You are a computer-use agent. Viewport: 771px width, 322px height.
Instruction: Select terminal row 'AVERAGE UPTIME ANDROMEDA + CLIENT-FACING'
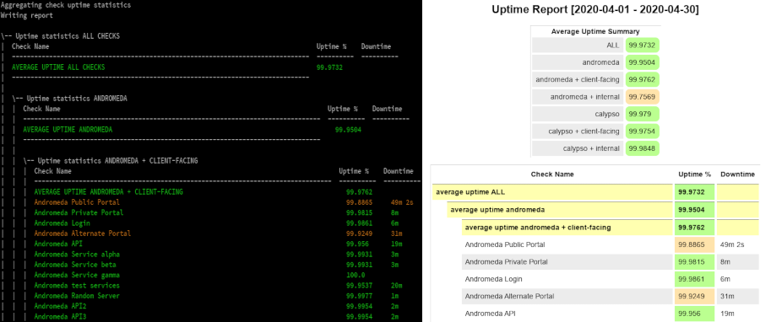(109, 192)
